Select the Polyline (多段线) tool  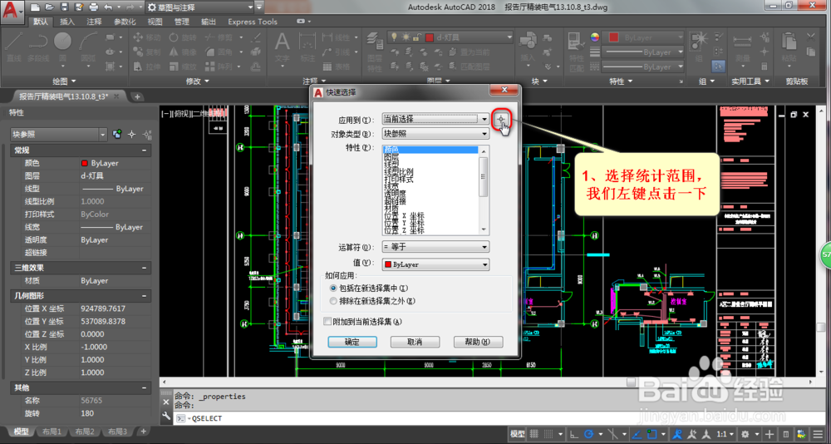tap(38, 47)
